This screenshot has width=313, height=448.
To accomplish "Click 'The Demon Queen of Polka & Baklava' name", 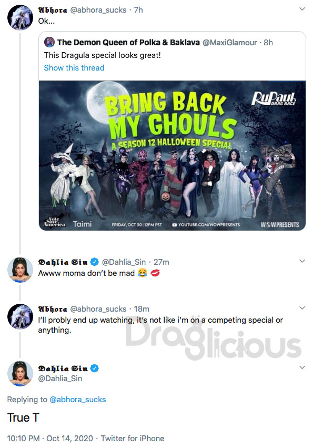I will 128,42.
